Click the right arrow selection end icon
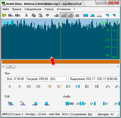This screenshot has width=121, height=118. coord(114,15)
